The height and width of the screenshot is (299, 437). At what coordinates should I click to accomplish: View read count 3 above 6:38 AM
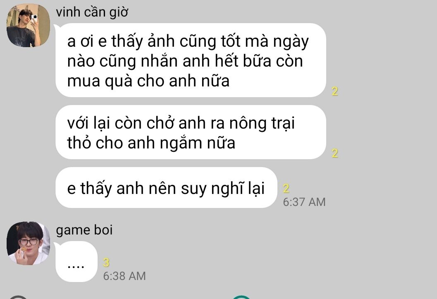pos(106,263)
